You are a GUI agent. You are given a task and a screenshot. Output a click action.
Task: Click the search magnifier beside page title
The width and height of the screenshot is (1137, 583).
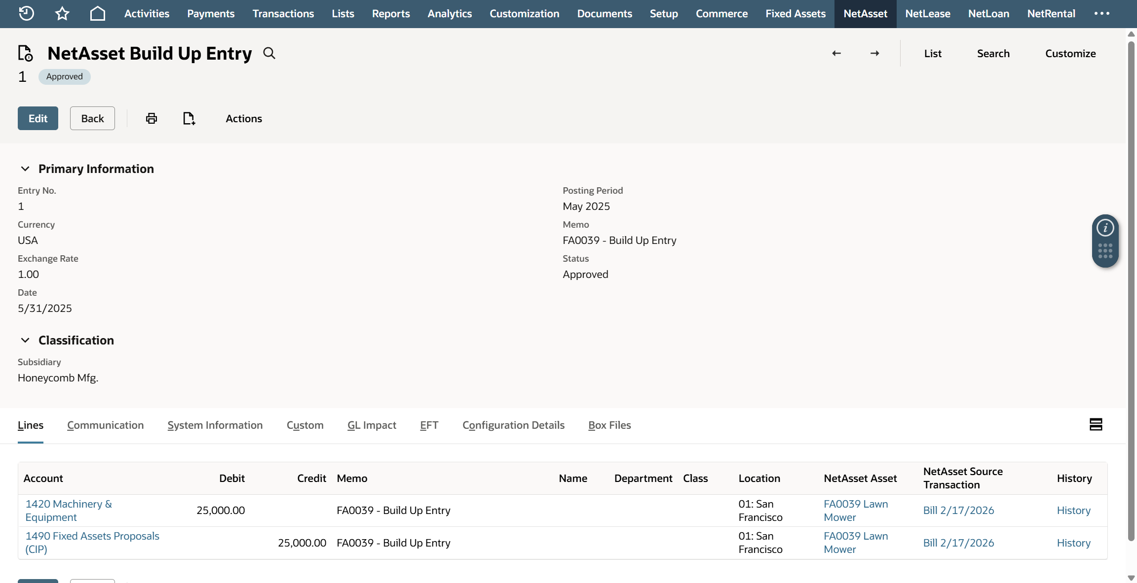pyautogui.click(x=269, y=53)
